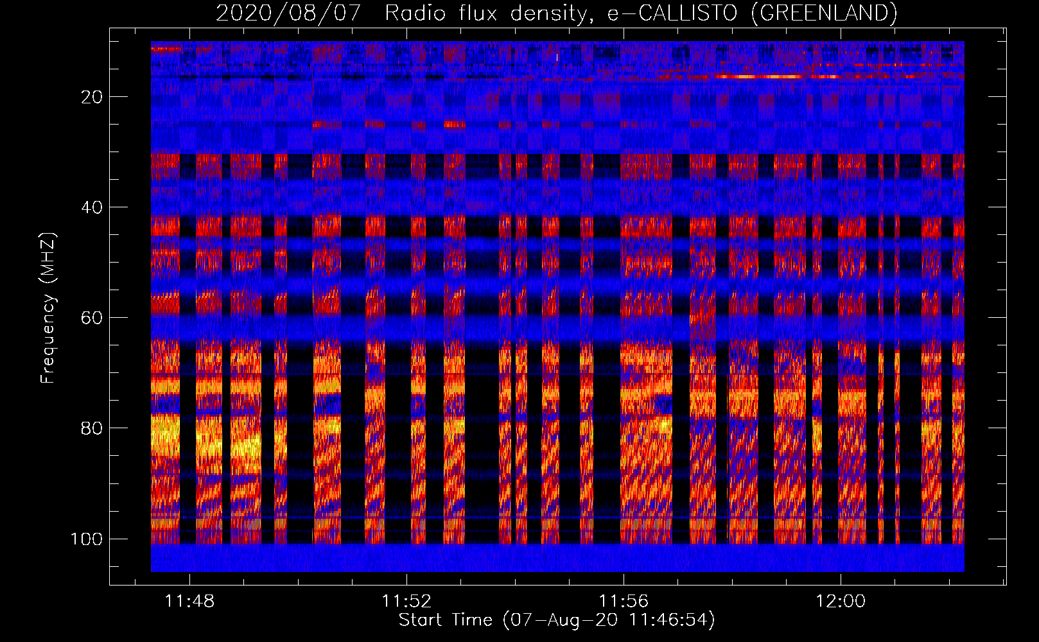Click the 12:00 time tick label
Image resolution: width=1039 pixels, height=642 pixels.
(841, 602)
